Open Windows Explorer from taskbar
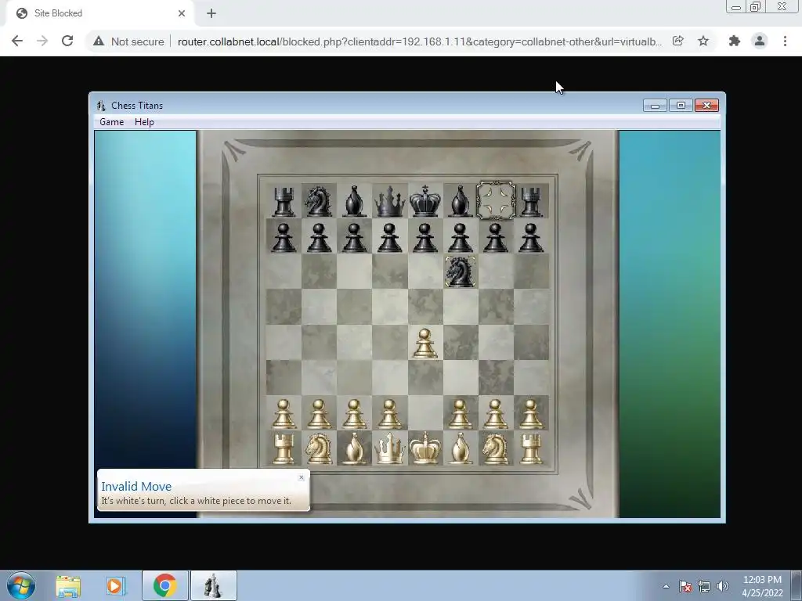Viewport: 802px width, 601px height. coord(69,585)
